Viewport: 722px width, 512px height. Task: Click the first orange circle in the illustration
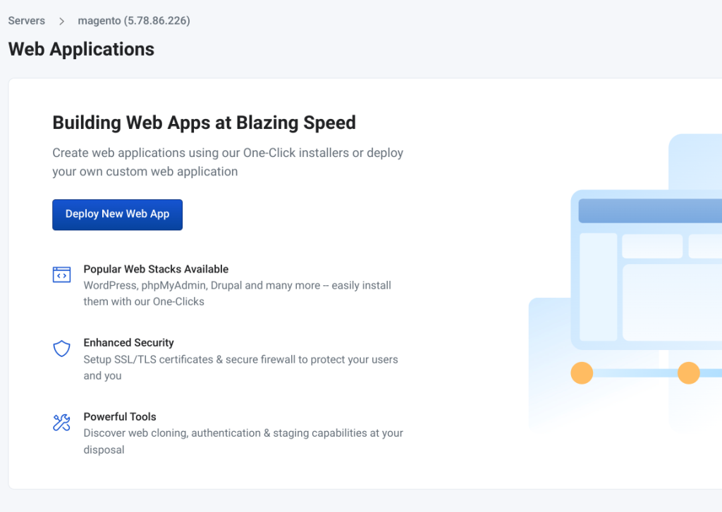pyautogui.click(x=582, y=373)
